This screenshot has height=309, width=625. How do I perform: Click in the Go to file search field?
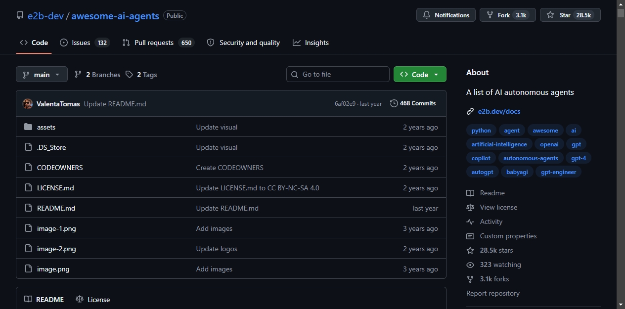[338, 74]
